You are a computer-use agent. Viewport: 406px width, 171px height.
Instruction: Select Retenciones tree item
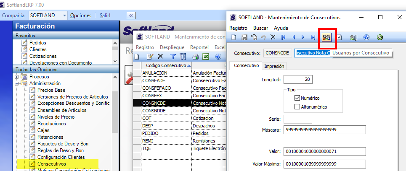click(x=50, y=137)
